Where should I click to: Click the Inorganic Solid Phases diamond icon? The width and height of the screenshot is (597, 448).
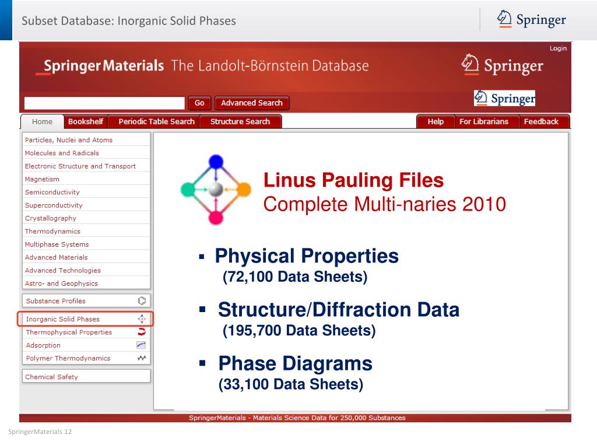[142, 319]
